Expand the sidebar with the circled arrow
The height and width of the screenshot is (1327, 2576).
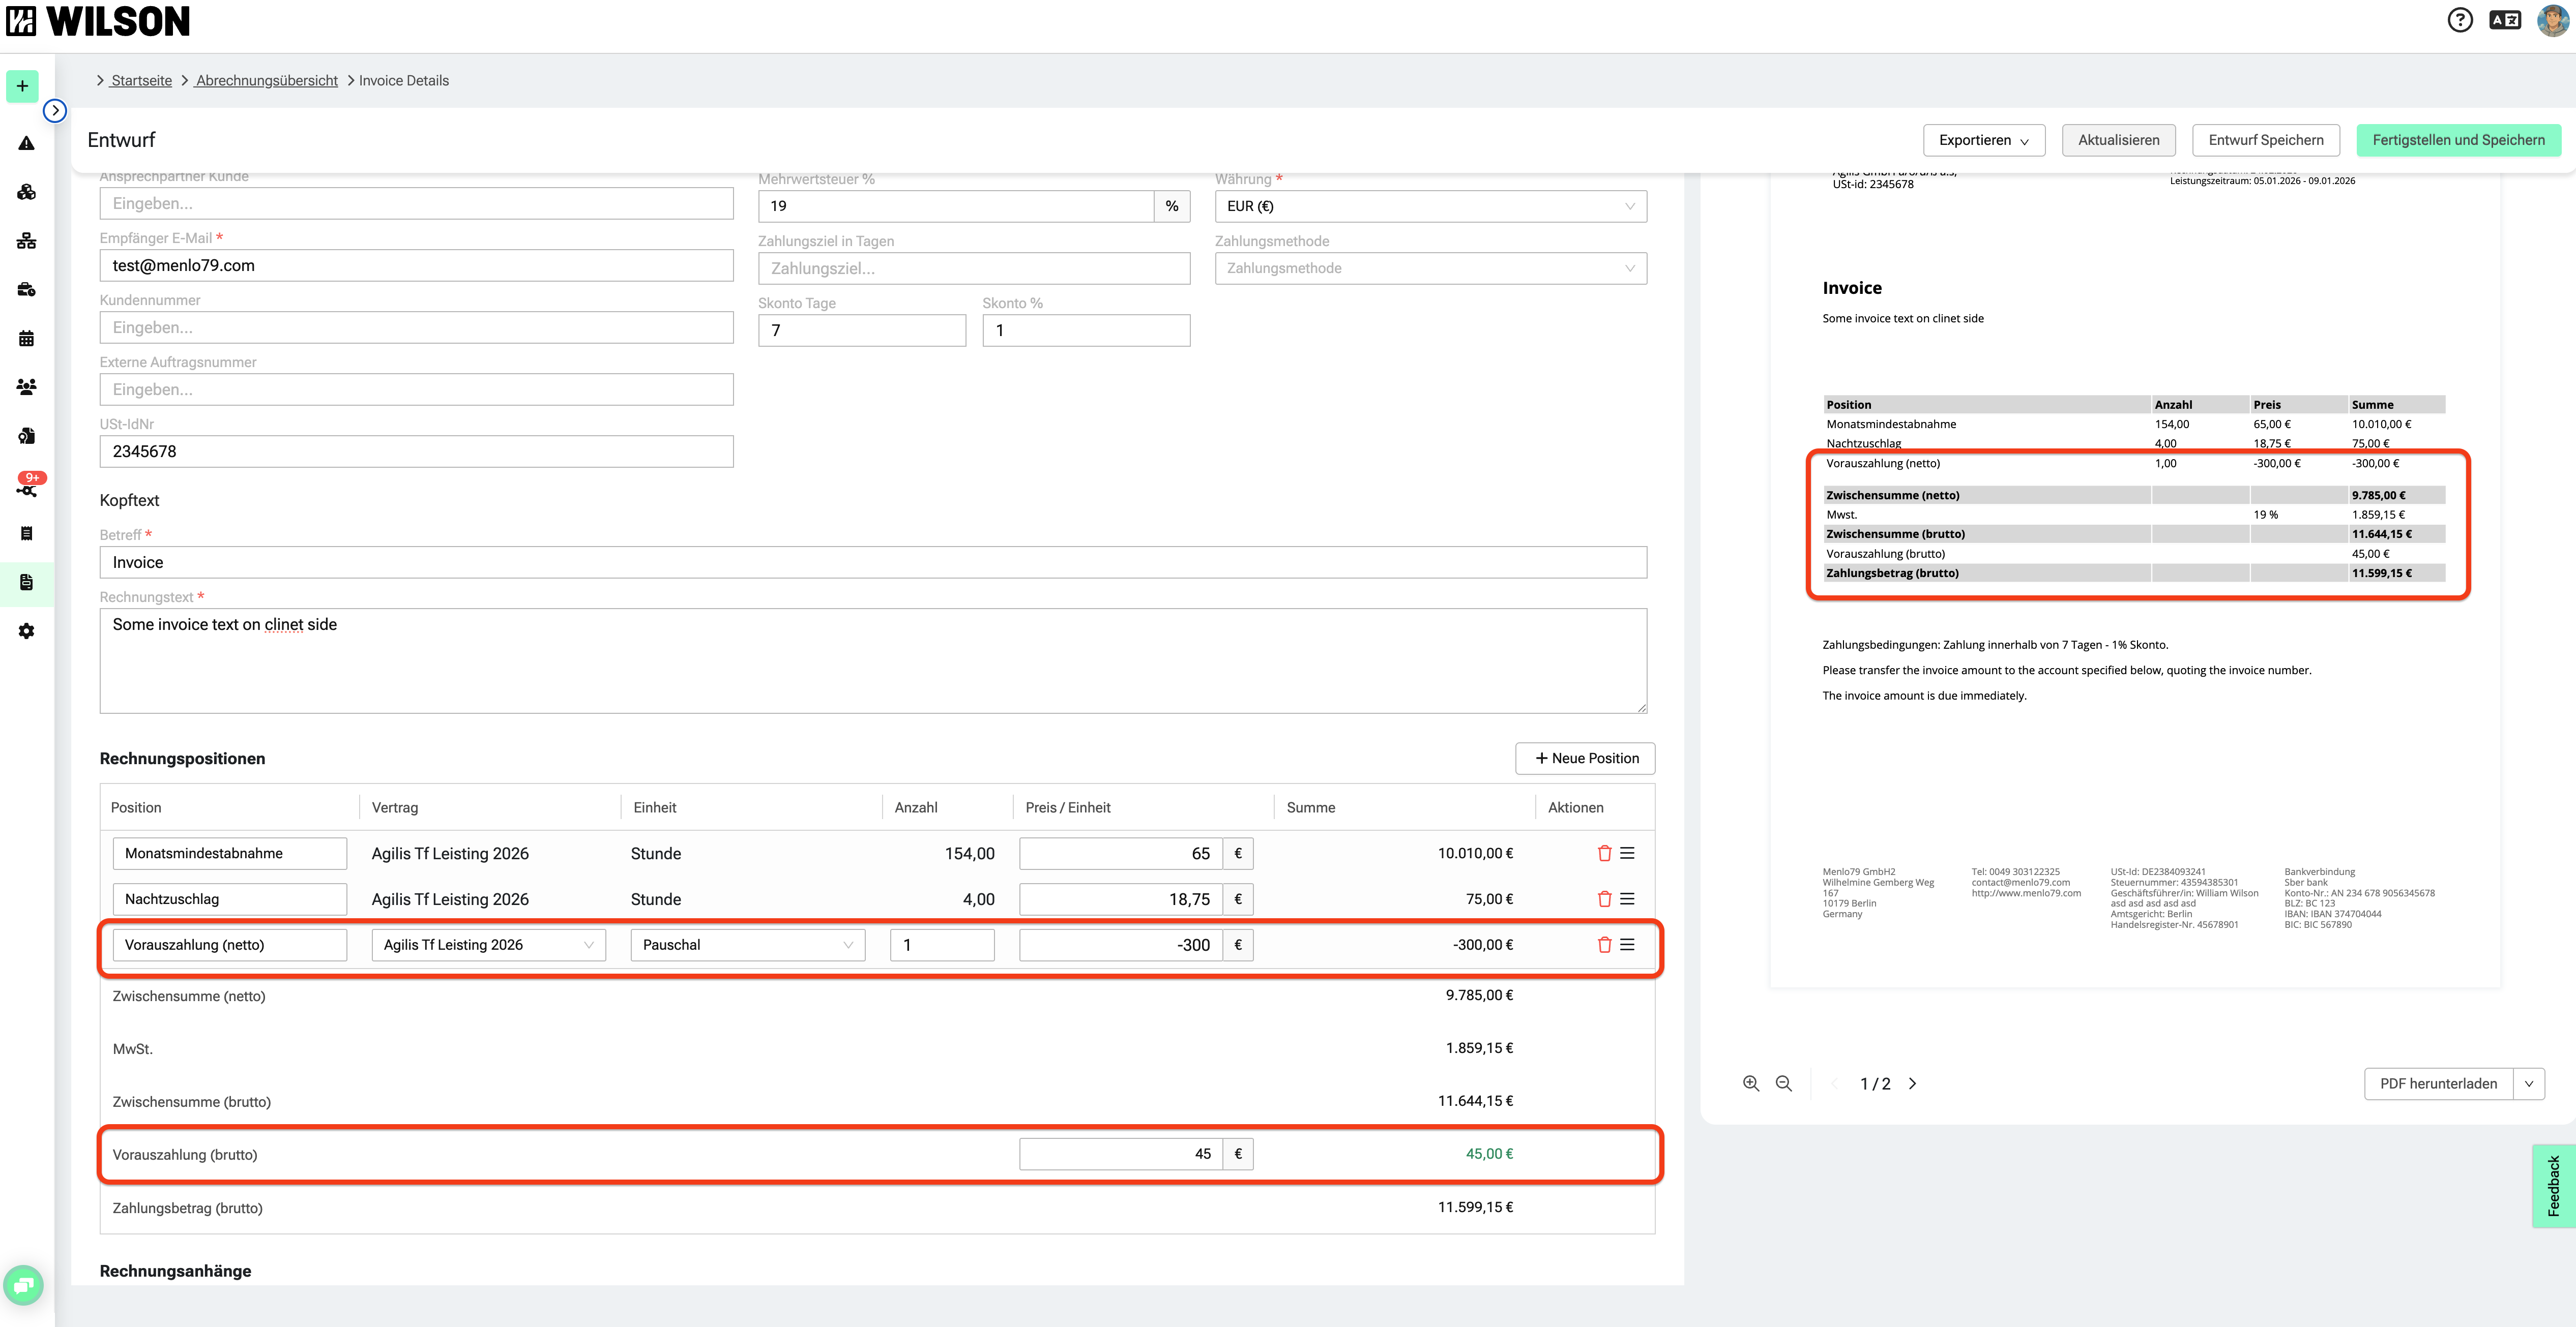click(x=55, y=111)
